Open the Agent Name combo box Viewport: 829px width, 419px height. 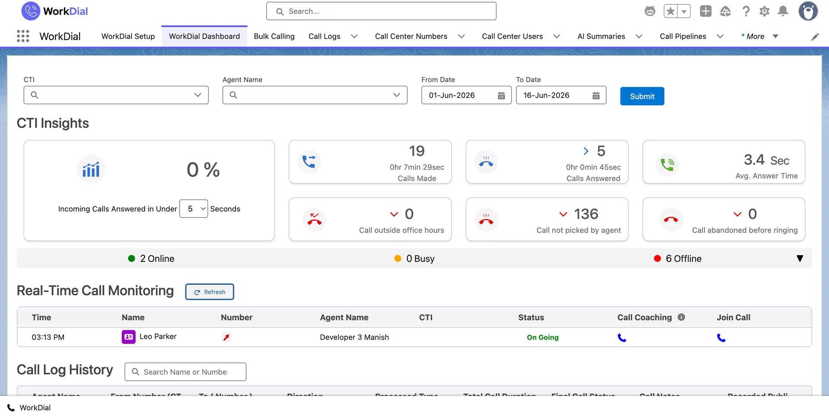315,95
